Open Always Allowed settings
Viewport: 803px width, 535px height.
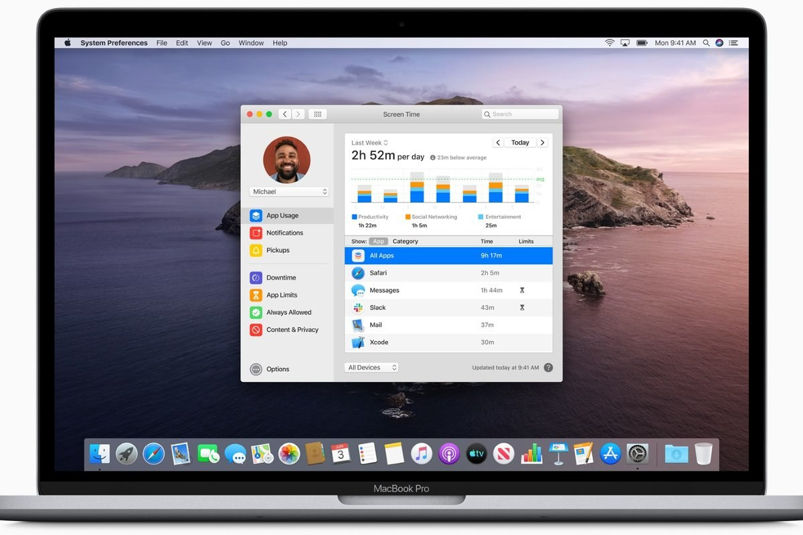(x=288, y=312)
